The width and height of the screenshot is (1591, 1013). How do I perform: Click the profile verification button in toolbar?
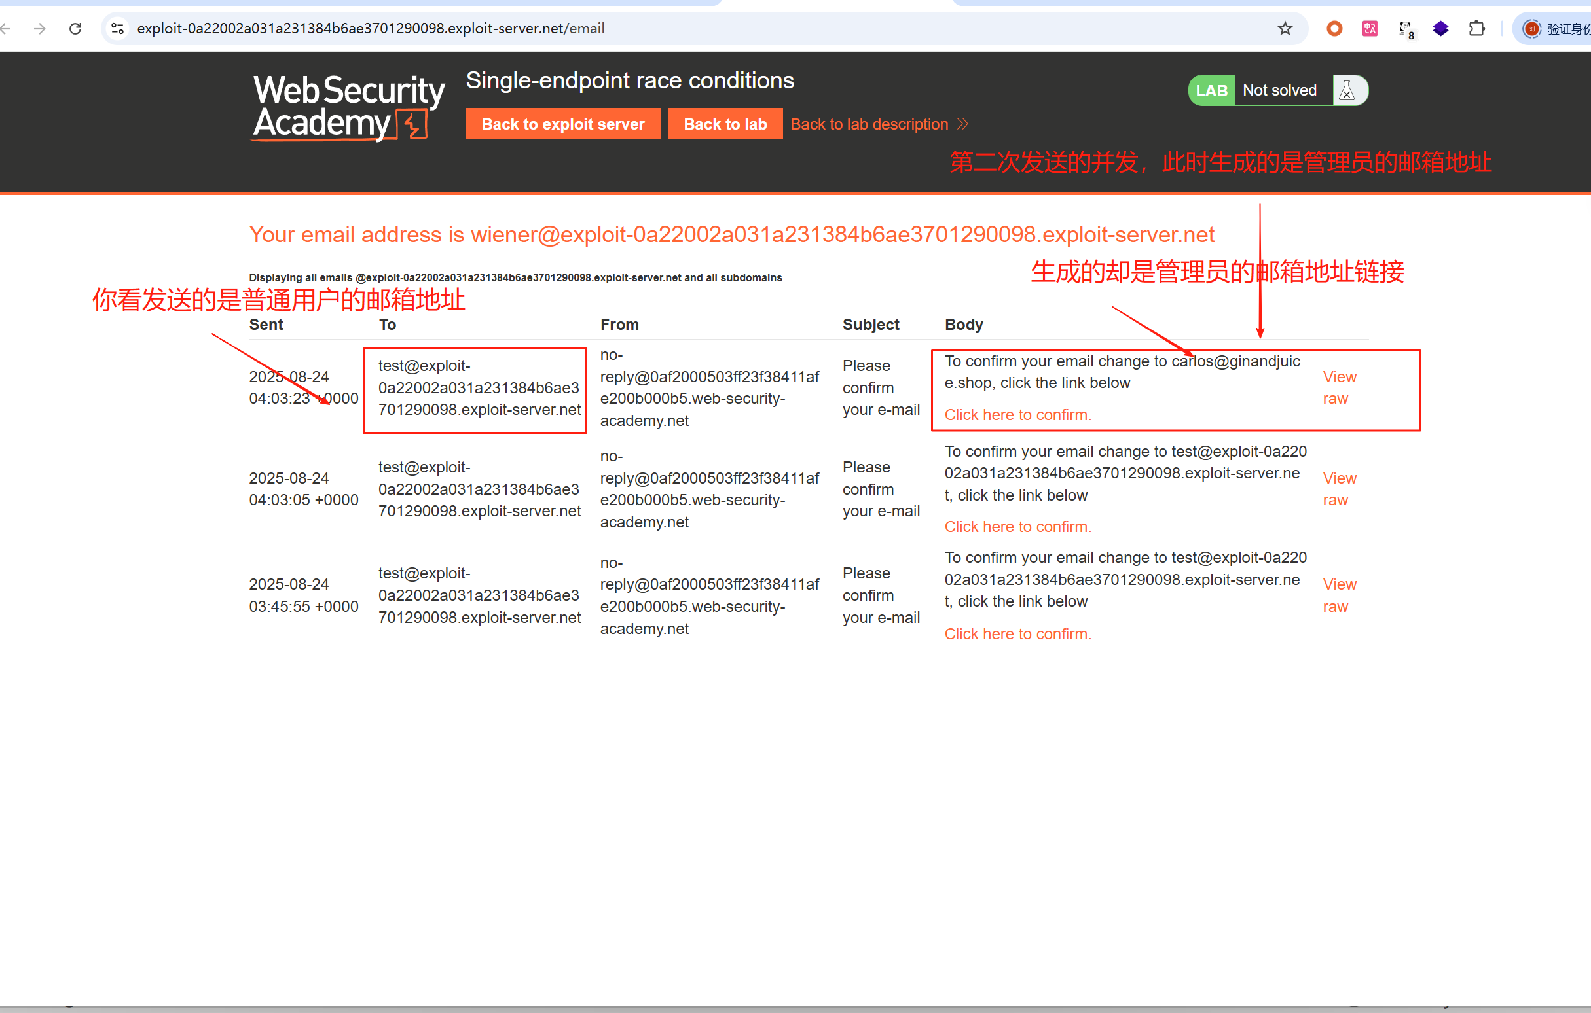tap(1554, 28)
